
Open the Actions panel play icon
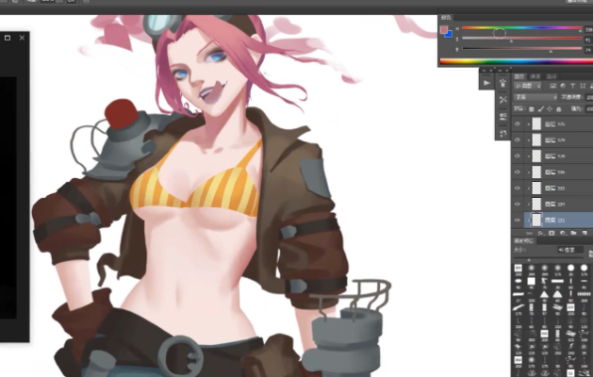tap(486, 83)
